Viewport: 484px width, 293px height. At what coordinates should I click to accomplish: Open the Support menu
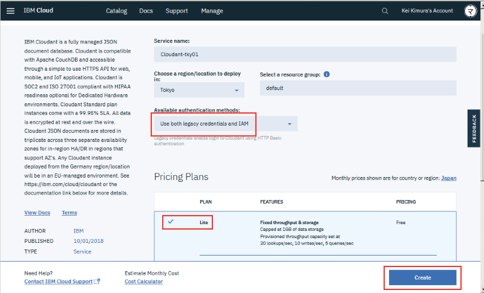[177, 11]
